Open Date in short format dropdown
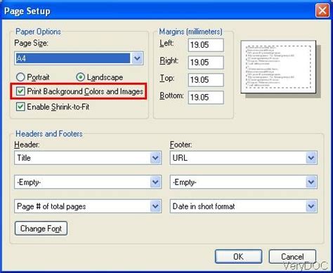Image resolution: width=333 pixels, height=273 pixels. pyautogui.click(x=244, y=206)
